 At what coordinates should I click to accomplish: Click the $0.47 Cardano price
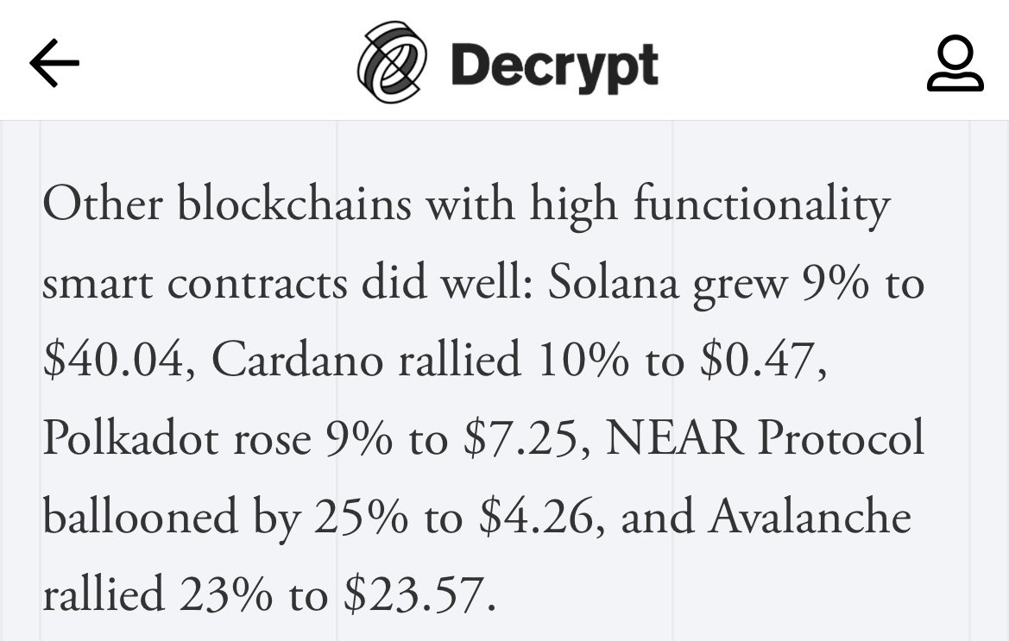(763, 361)
